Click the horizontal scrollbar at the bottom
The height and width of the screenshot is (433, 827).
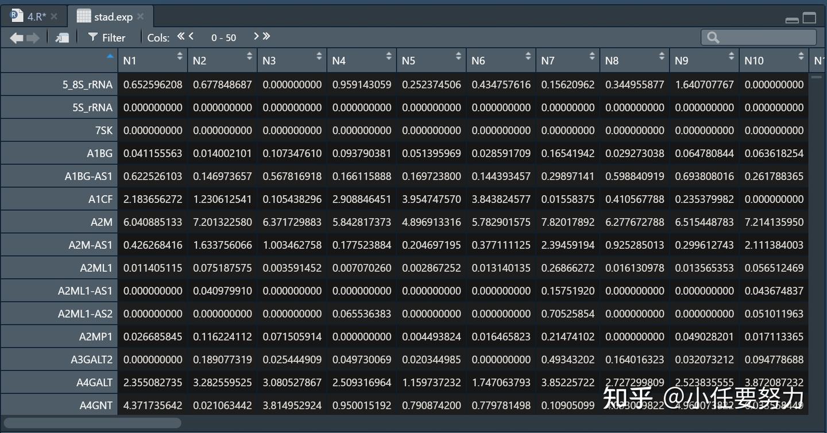tap(92, 423)
